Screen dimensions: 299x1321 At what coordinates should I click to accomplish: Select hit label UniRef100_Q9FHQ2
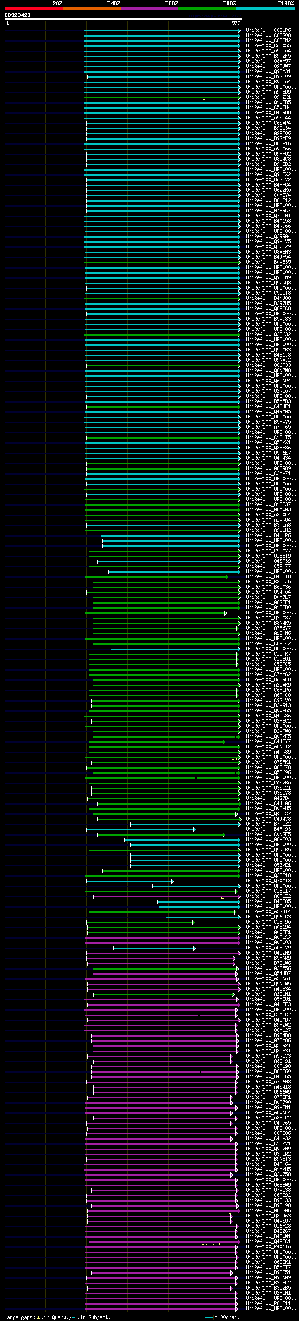(268, 154)
